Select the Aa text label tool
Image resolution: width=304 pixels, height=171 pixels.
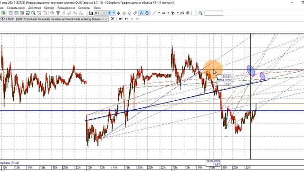(x=163, y=13)
